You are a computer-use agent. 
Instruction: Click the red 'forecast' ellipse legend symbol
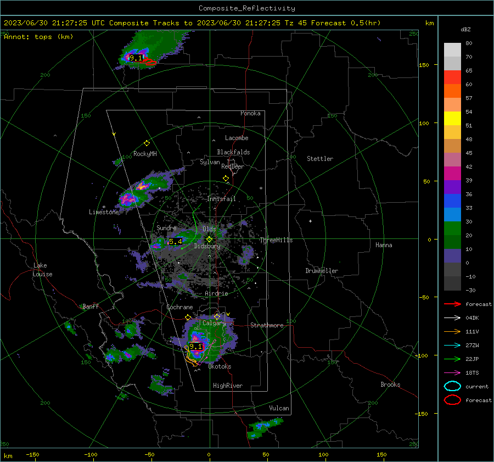click(x=452, y=400)
